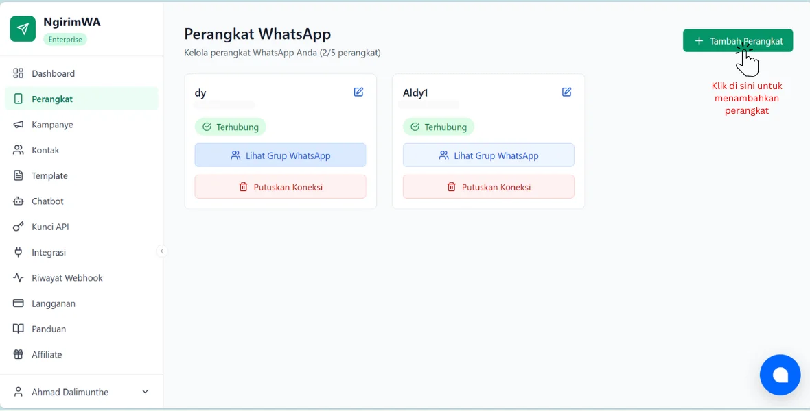The image size is (810, 411).
Task: View WhatsApp groups for Aldy1 device
Action: pos(489,155)
